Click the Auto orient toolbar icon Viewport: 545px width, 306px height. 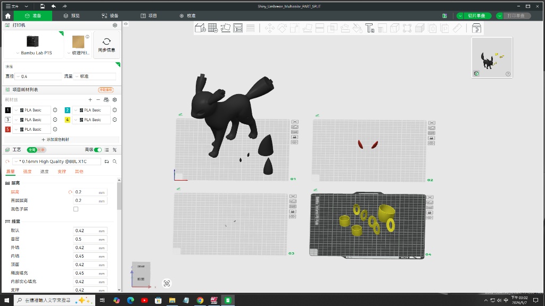point(225,28)
